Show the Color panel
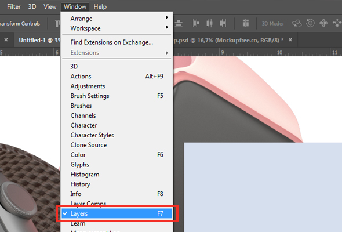 [117, 155]
